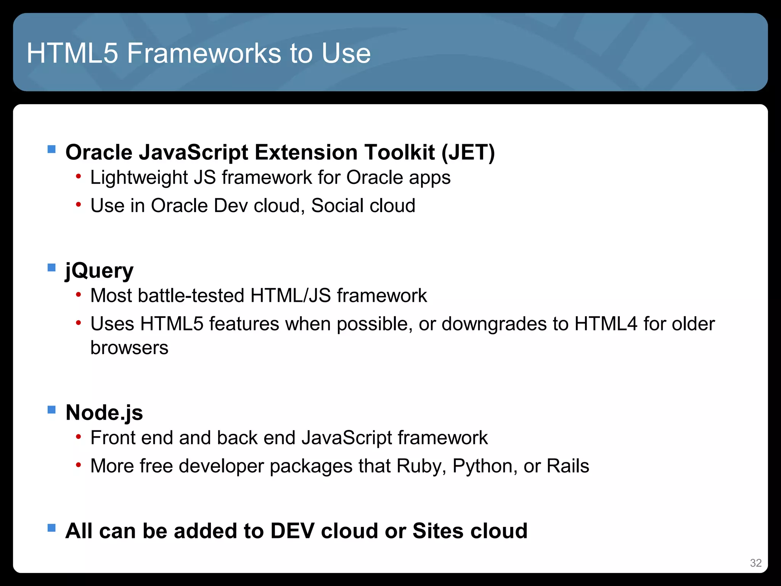Image resolution: width=781 pixels, height=586 pixels.
Task: Click the slide title 'HTML5 Frameworks to Use'
Action: click(x=198, y=53)
